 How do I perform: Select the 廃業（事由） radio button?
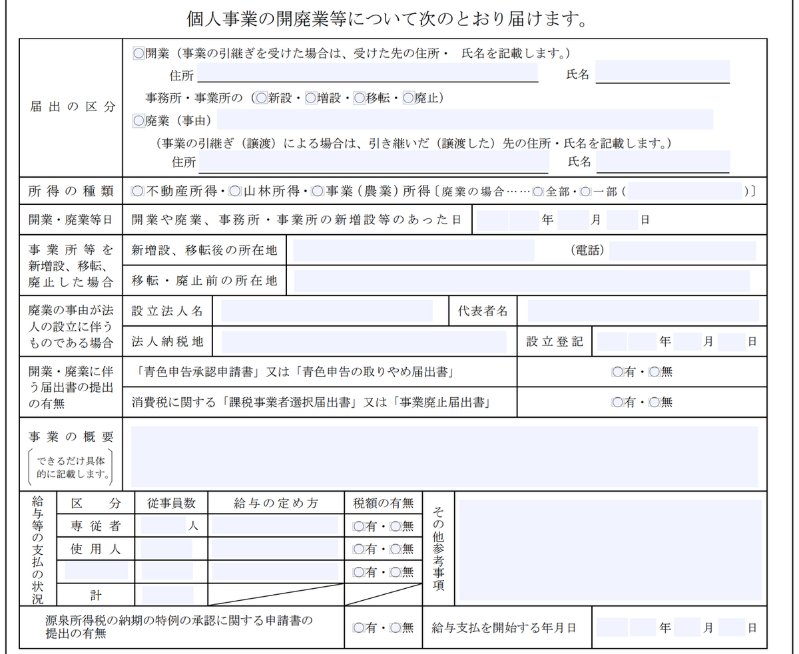[x=139, y=120]
